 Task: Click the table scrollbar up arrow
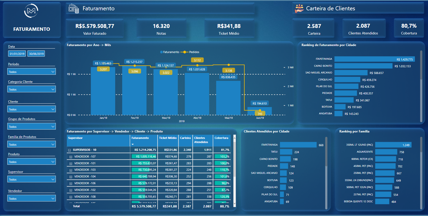234,138
